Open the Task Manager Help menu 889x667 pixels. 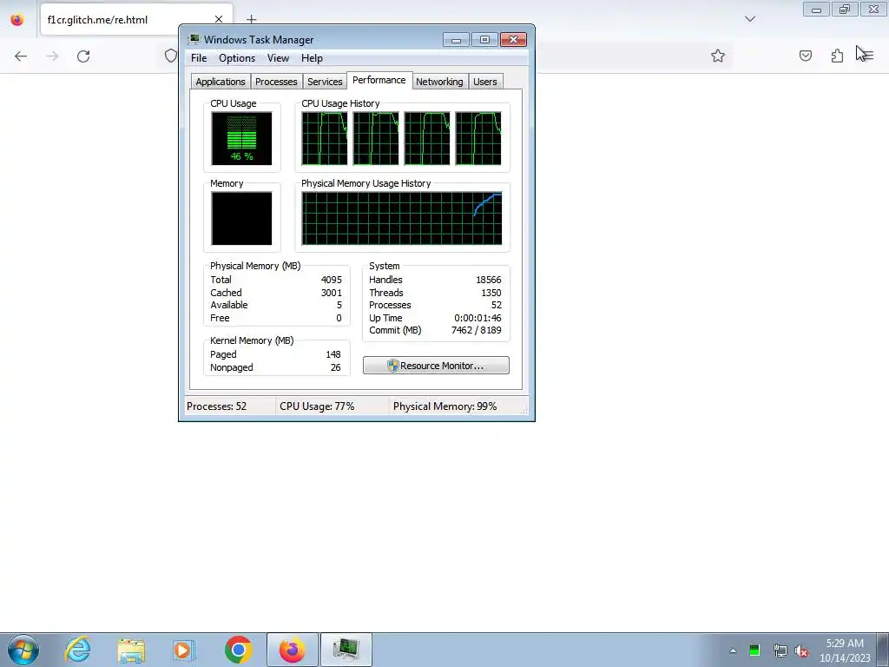pos(312,58)
